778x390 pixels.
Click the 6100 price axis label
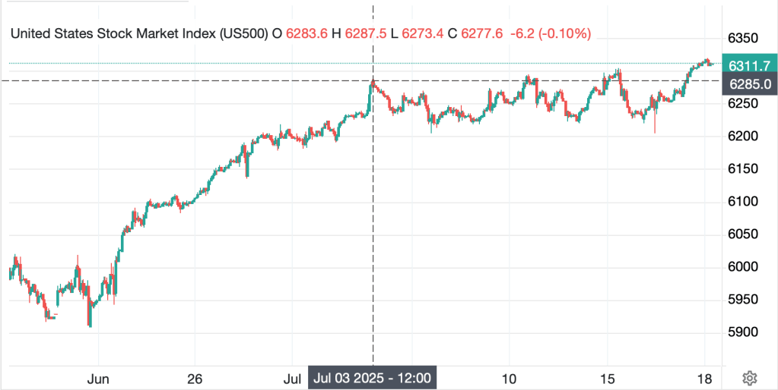745,201
